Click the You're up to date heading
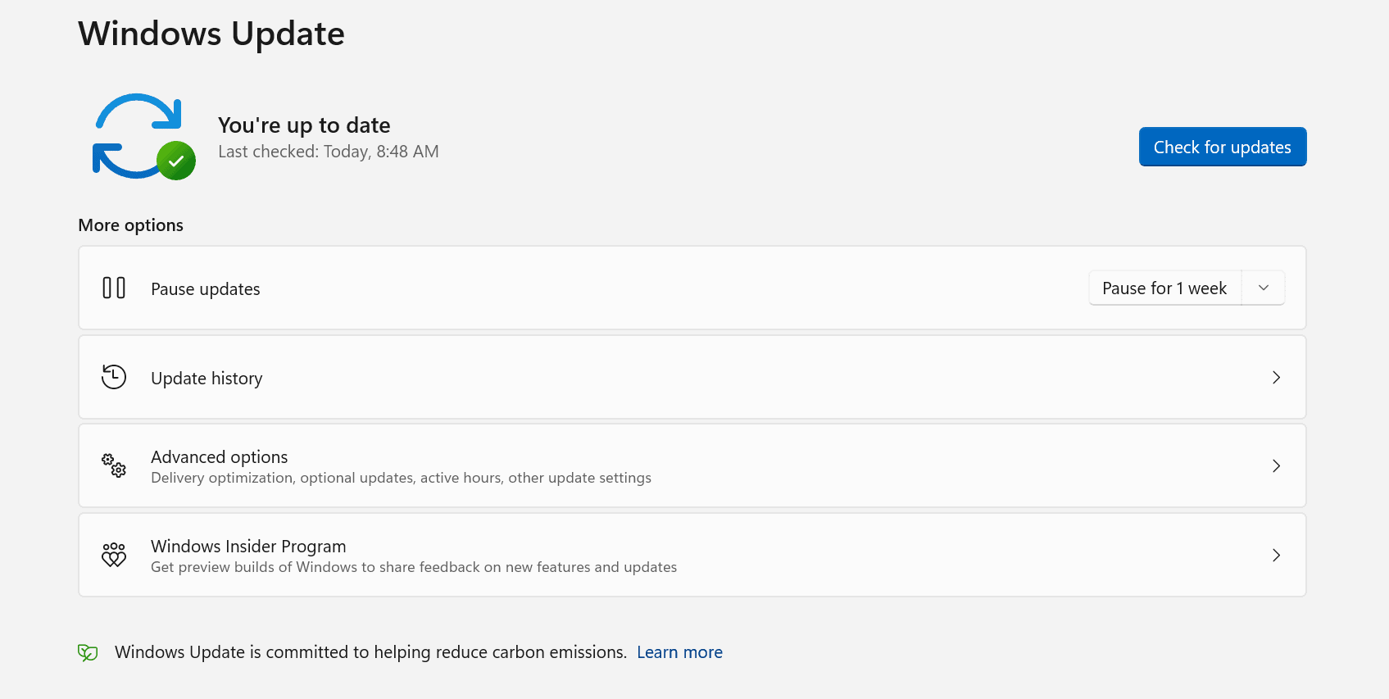 tap(304, 125)
